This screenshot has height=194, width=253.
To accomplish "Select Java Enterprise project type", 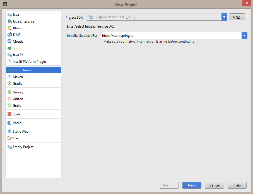I will [x=33, y=21].
